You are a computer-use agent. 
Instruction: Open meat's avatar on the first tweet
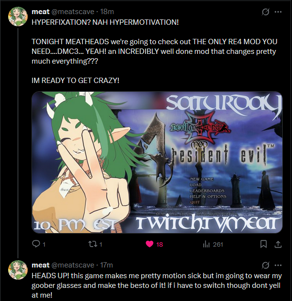(18, 17)
